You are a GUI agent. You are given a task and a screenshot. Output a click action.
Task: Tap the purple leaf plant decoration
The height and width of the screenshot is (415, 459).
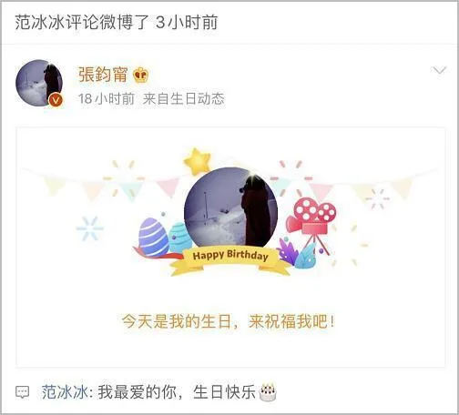288,251
